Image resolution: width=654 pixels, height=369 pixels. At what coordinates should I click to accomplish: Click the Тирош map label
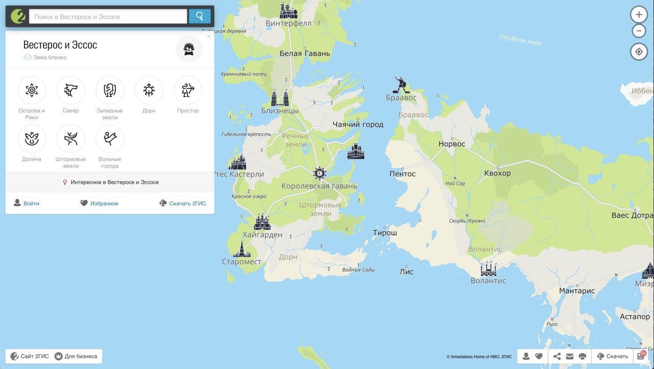point(385,233)
